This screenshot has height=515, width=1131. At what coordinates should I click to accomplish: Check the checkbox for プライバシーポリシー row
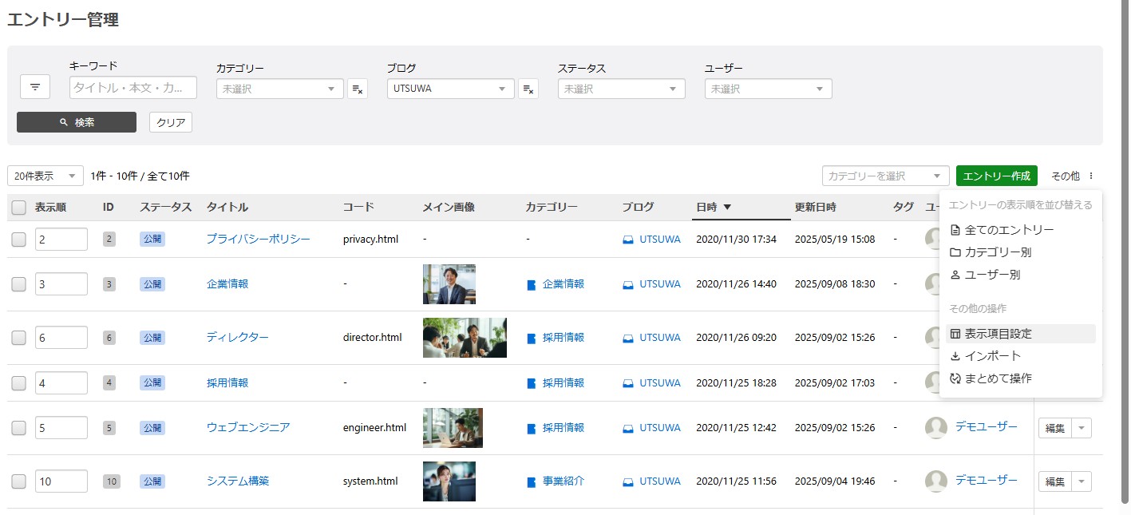[18, 240]
